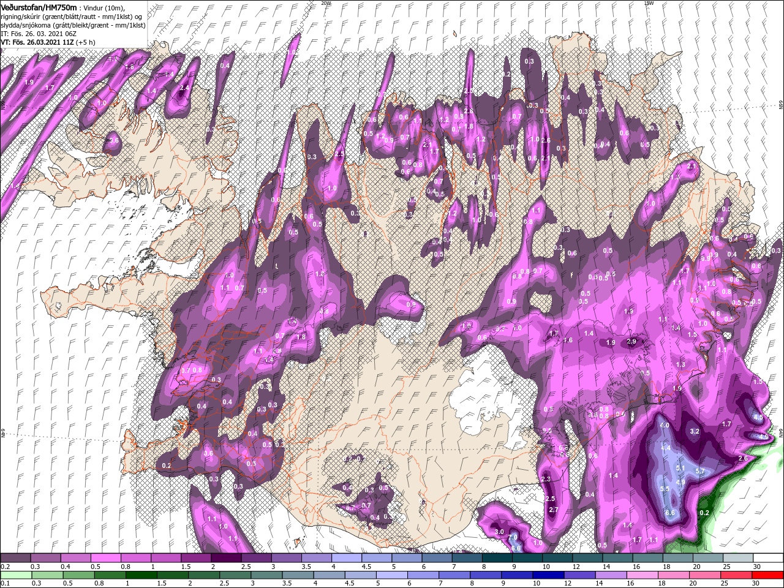Pick top-row swatch between 16 and 18
The height and width of the screenshot is (588, 784).
tap(647, 557)
